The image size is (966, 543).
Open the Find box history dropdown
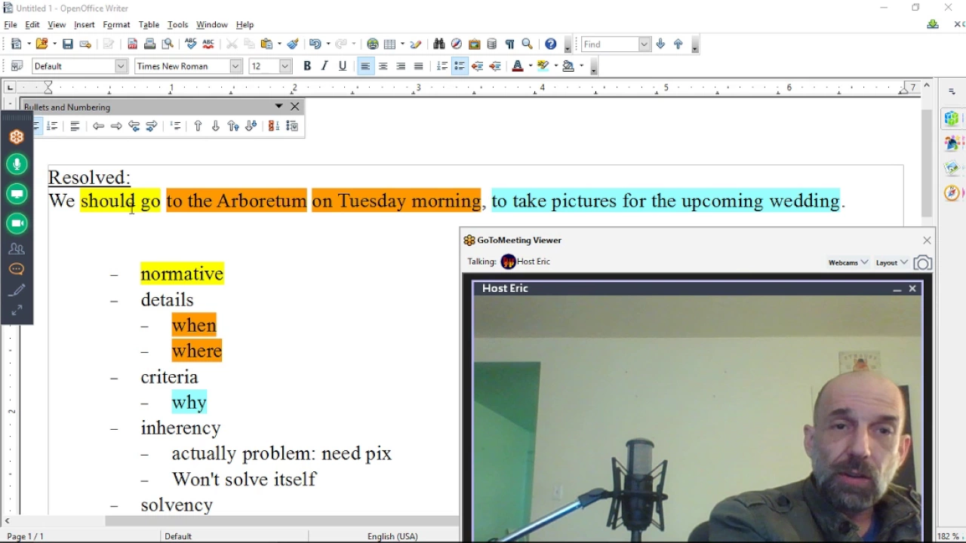[645, 44]
